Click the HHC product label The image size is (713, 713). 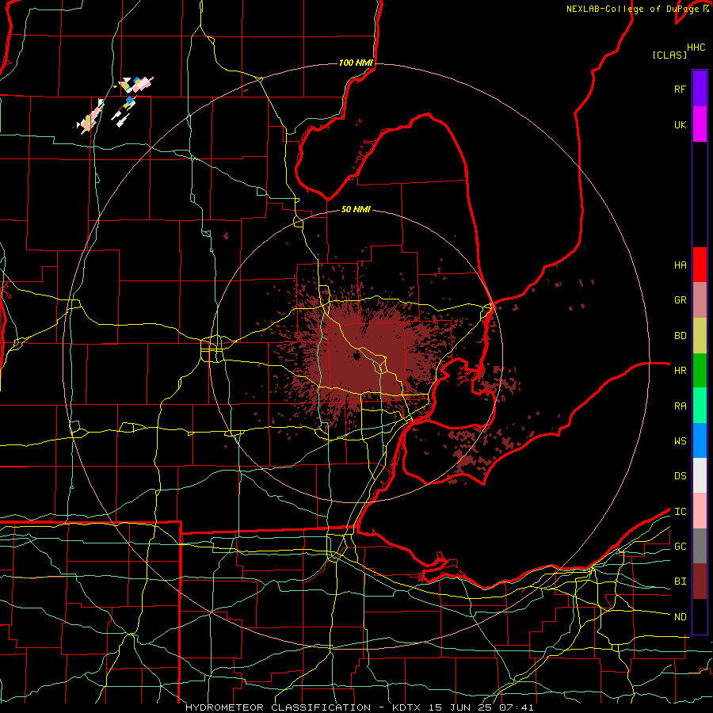(x=696, y=48)
